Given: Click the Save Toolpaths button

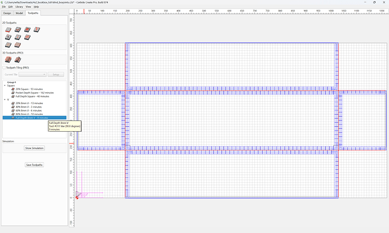Looking at the screenshot, I should [34, 165].
